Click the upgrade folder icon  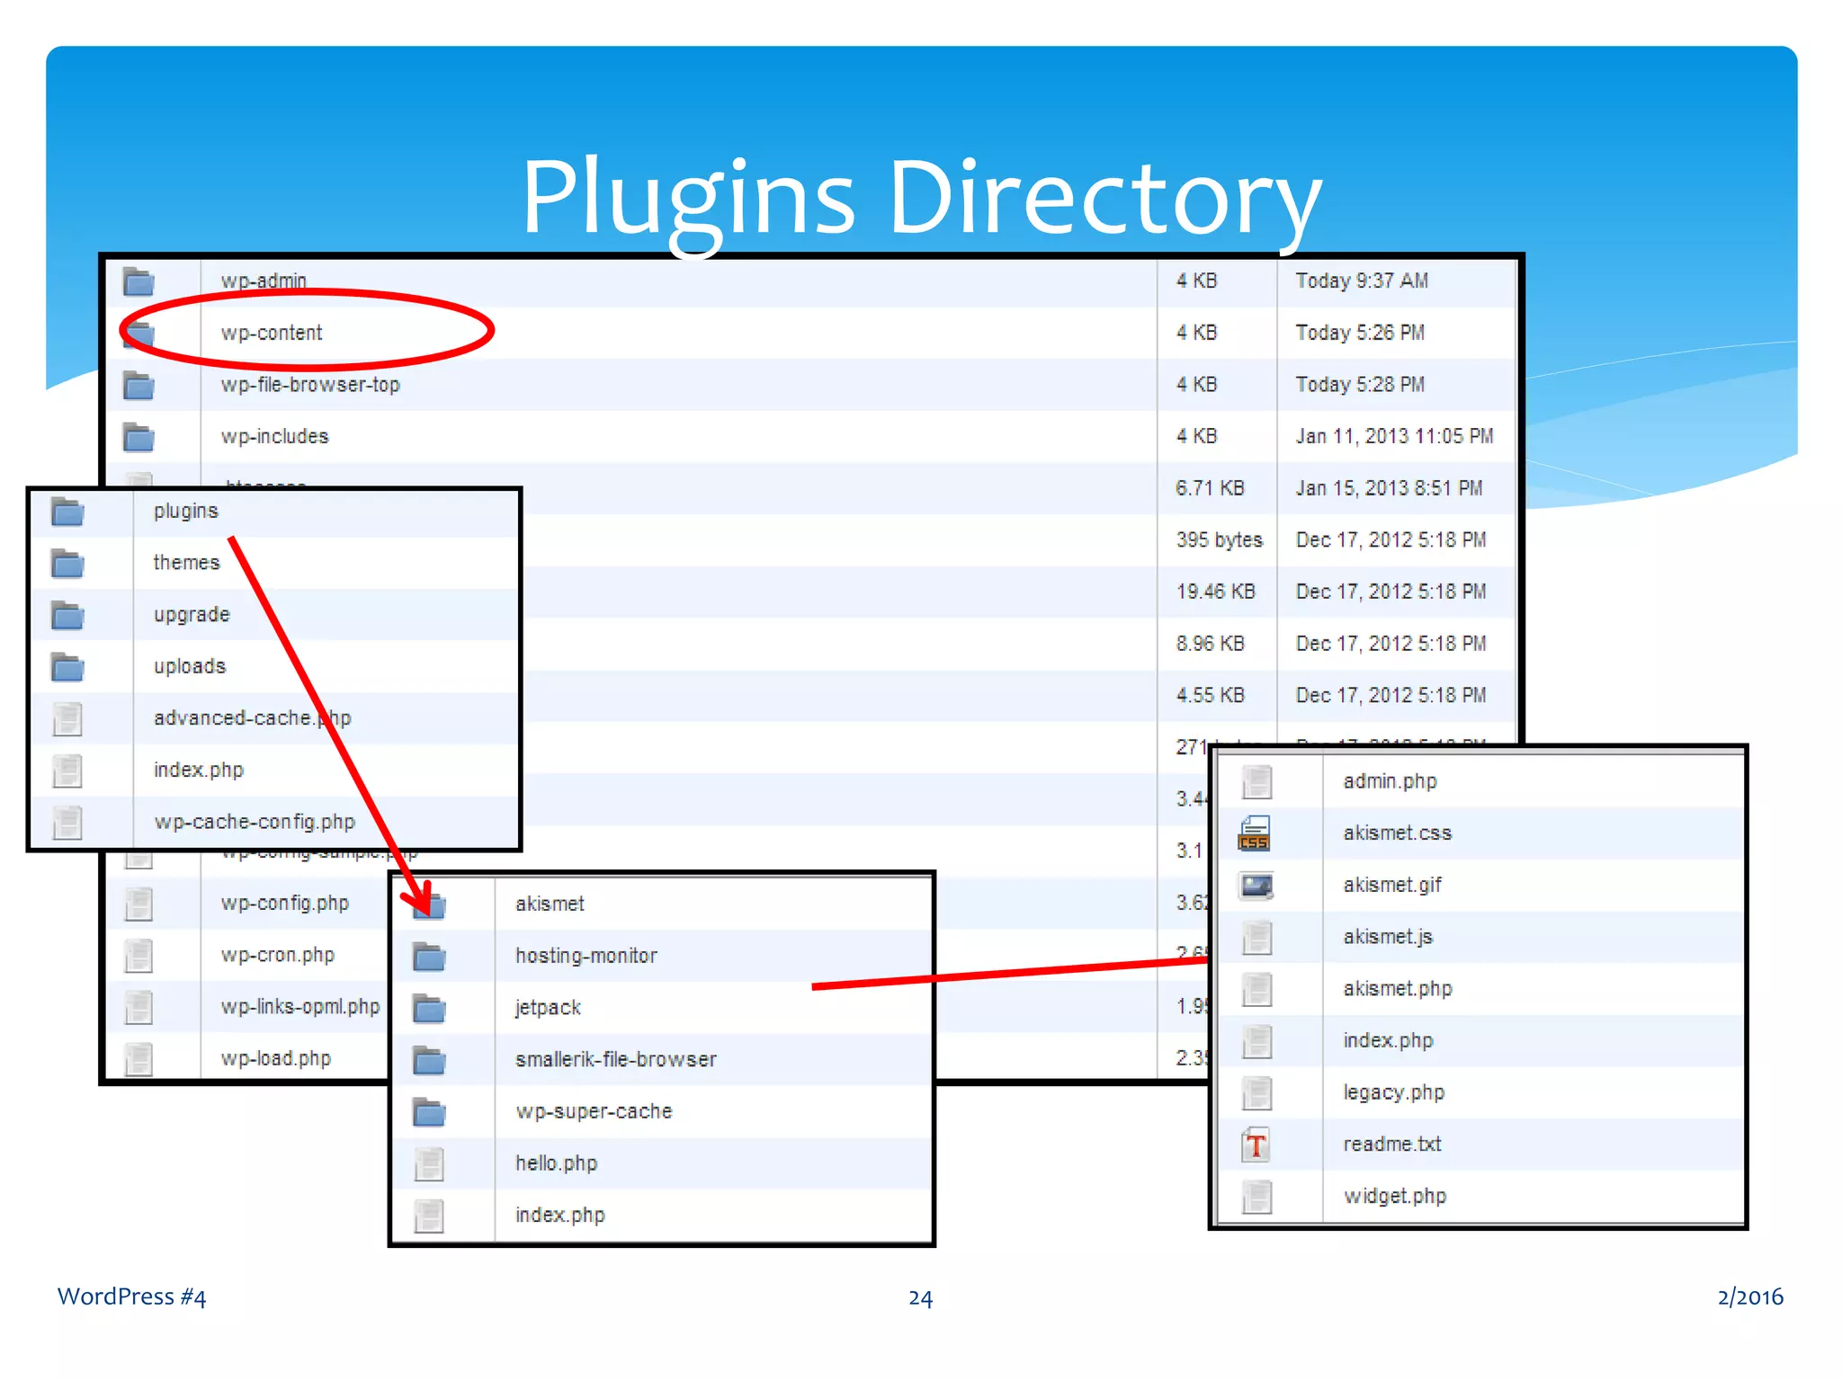[x=67, y=615]
